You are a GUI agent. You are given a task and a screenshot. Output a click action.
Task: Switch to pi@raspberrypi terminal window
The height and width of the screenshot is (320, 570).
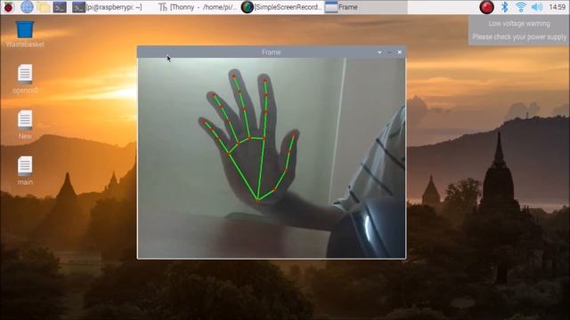107,7
